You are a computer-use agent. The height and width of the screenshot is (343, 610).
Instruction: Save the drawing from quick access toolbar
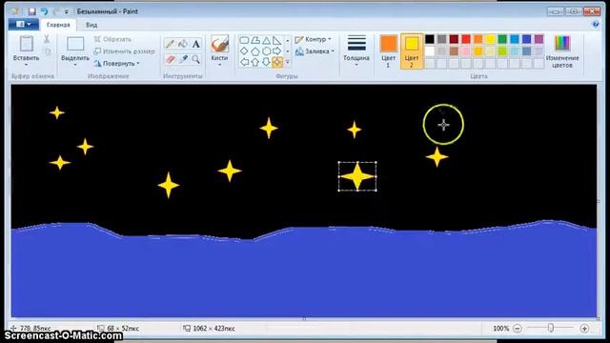(31, 11)
